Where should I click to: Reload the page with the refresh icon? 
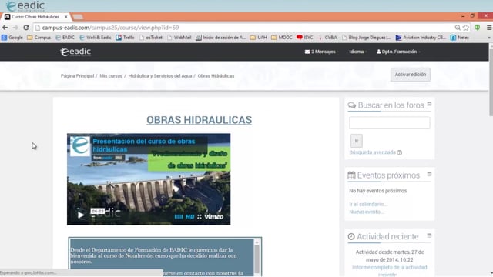(26, 28)
